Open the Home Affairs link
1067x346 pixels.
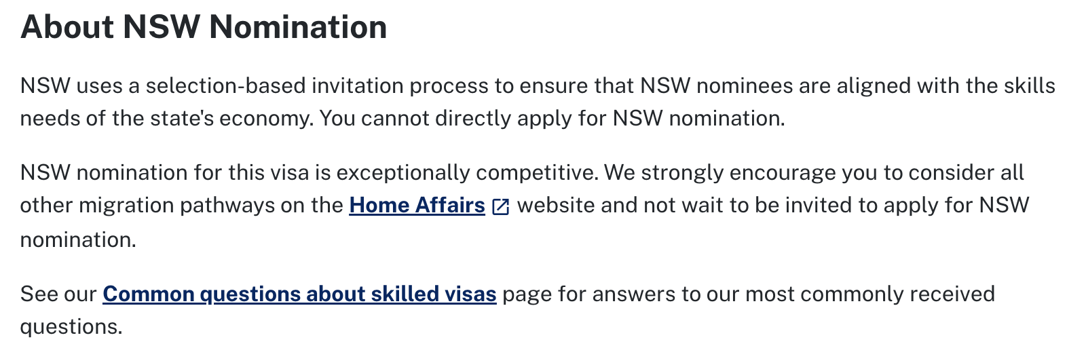[417, 205]
